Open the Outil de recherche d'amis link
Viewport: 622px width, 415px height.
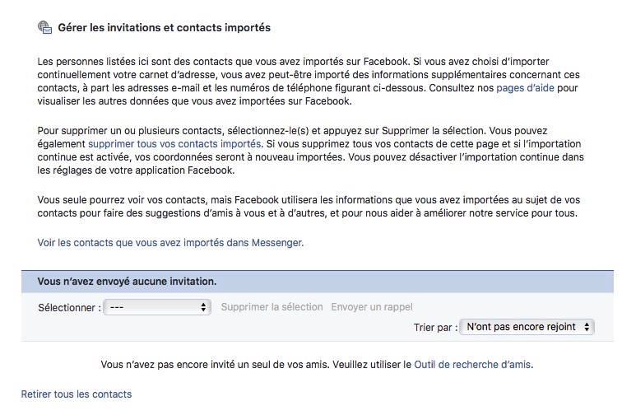pos(472,365)
